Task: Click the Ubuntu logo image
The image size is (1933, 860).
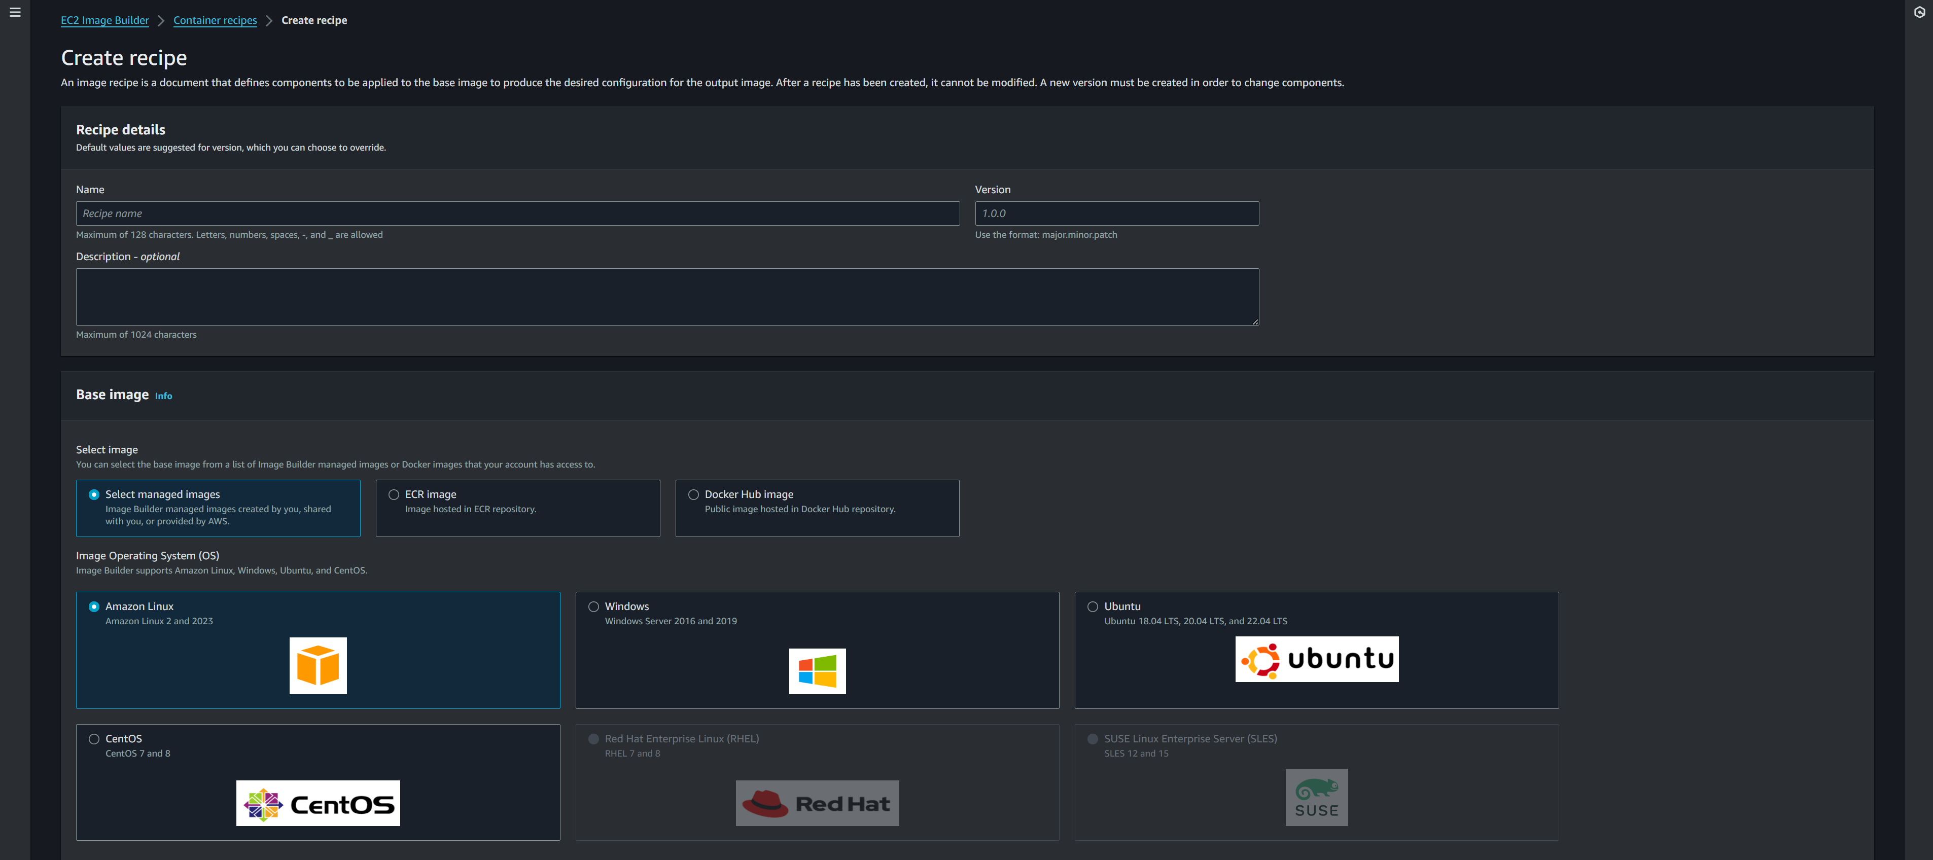Action: coord(1316,659)
